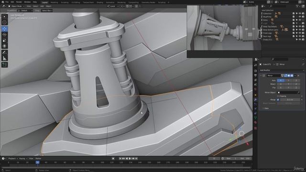This screenshot has height=172, width=306.
Task: Open the Object properties tab
Action: tap(255, 95)
